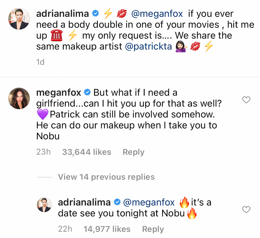Click the verified badge in the bottom adrianalima reply
260x238 pixels.
pyautogui.click(x=118, y=202)
